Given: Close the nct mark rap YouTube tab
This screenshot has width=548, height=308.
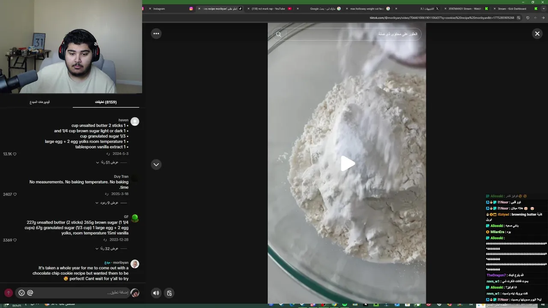Looking at the screenshot, I should point(248,9).
